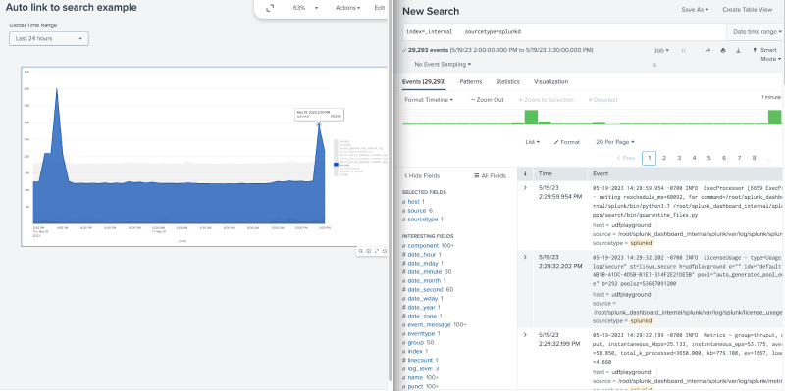Switch to the Patterns tab
Screen dimensions: 785x391
(x=471, y=81)
